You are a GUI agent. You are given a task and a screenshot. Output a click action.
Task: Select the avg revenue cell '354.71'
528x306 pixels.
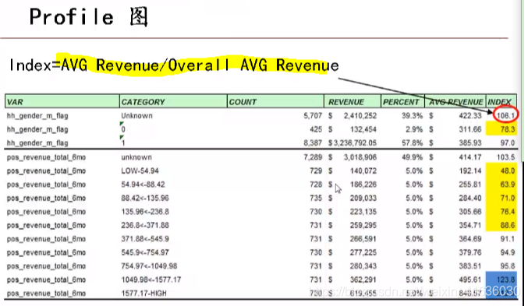(x=470, y=225)
